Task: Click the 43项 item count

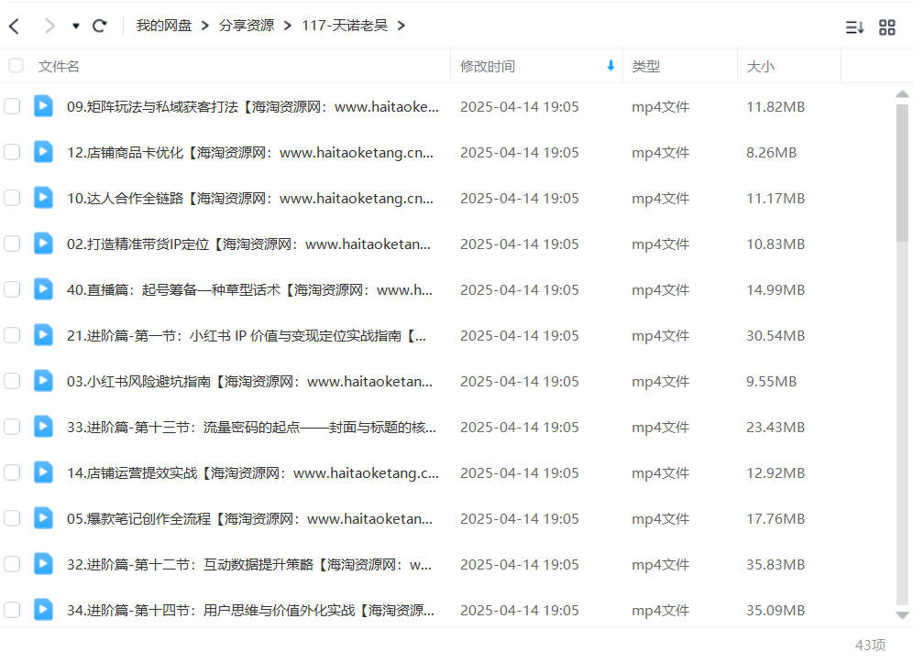Action: 871,645
